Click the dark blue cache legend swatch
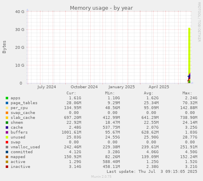 (x=7, y=127)
